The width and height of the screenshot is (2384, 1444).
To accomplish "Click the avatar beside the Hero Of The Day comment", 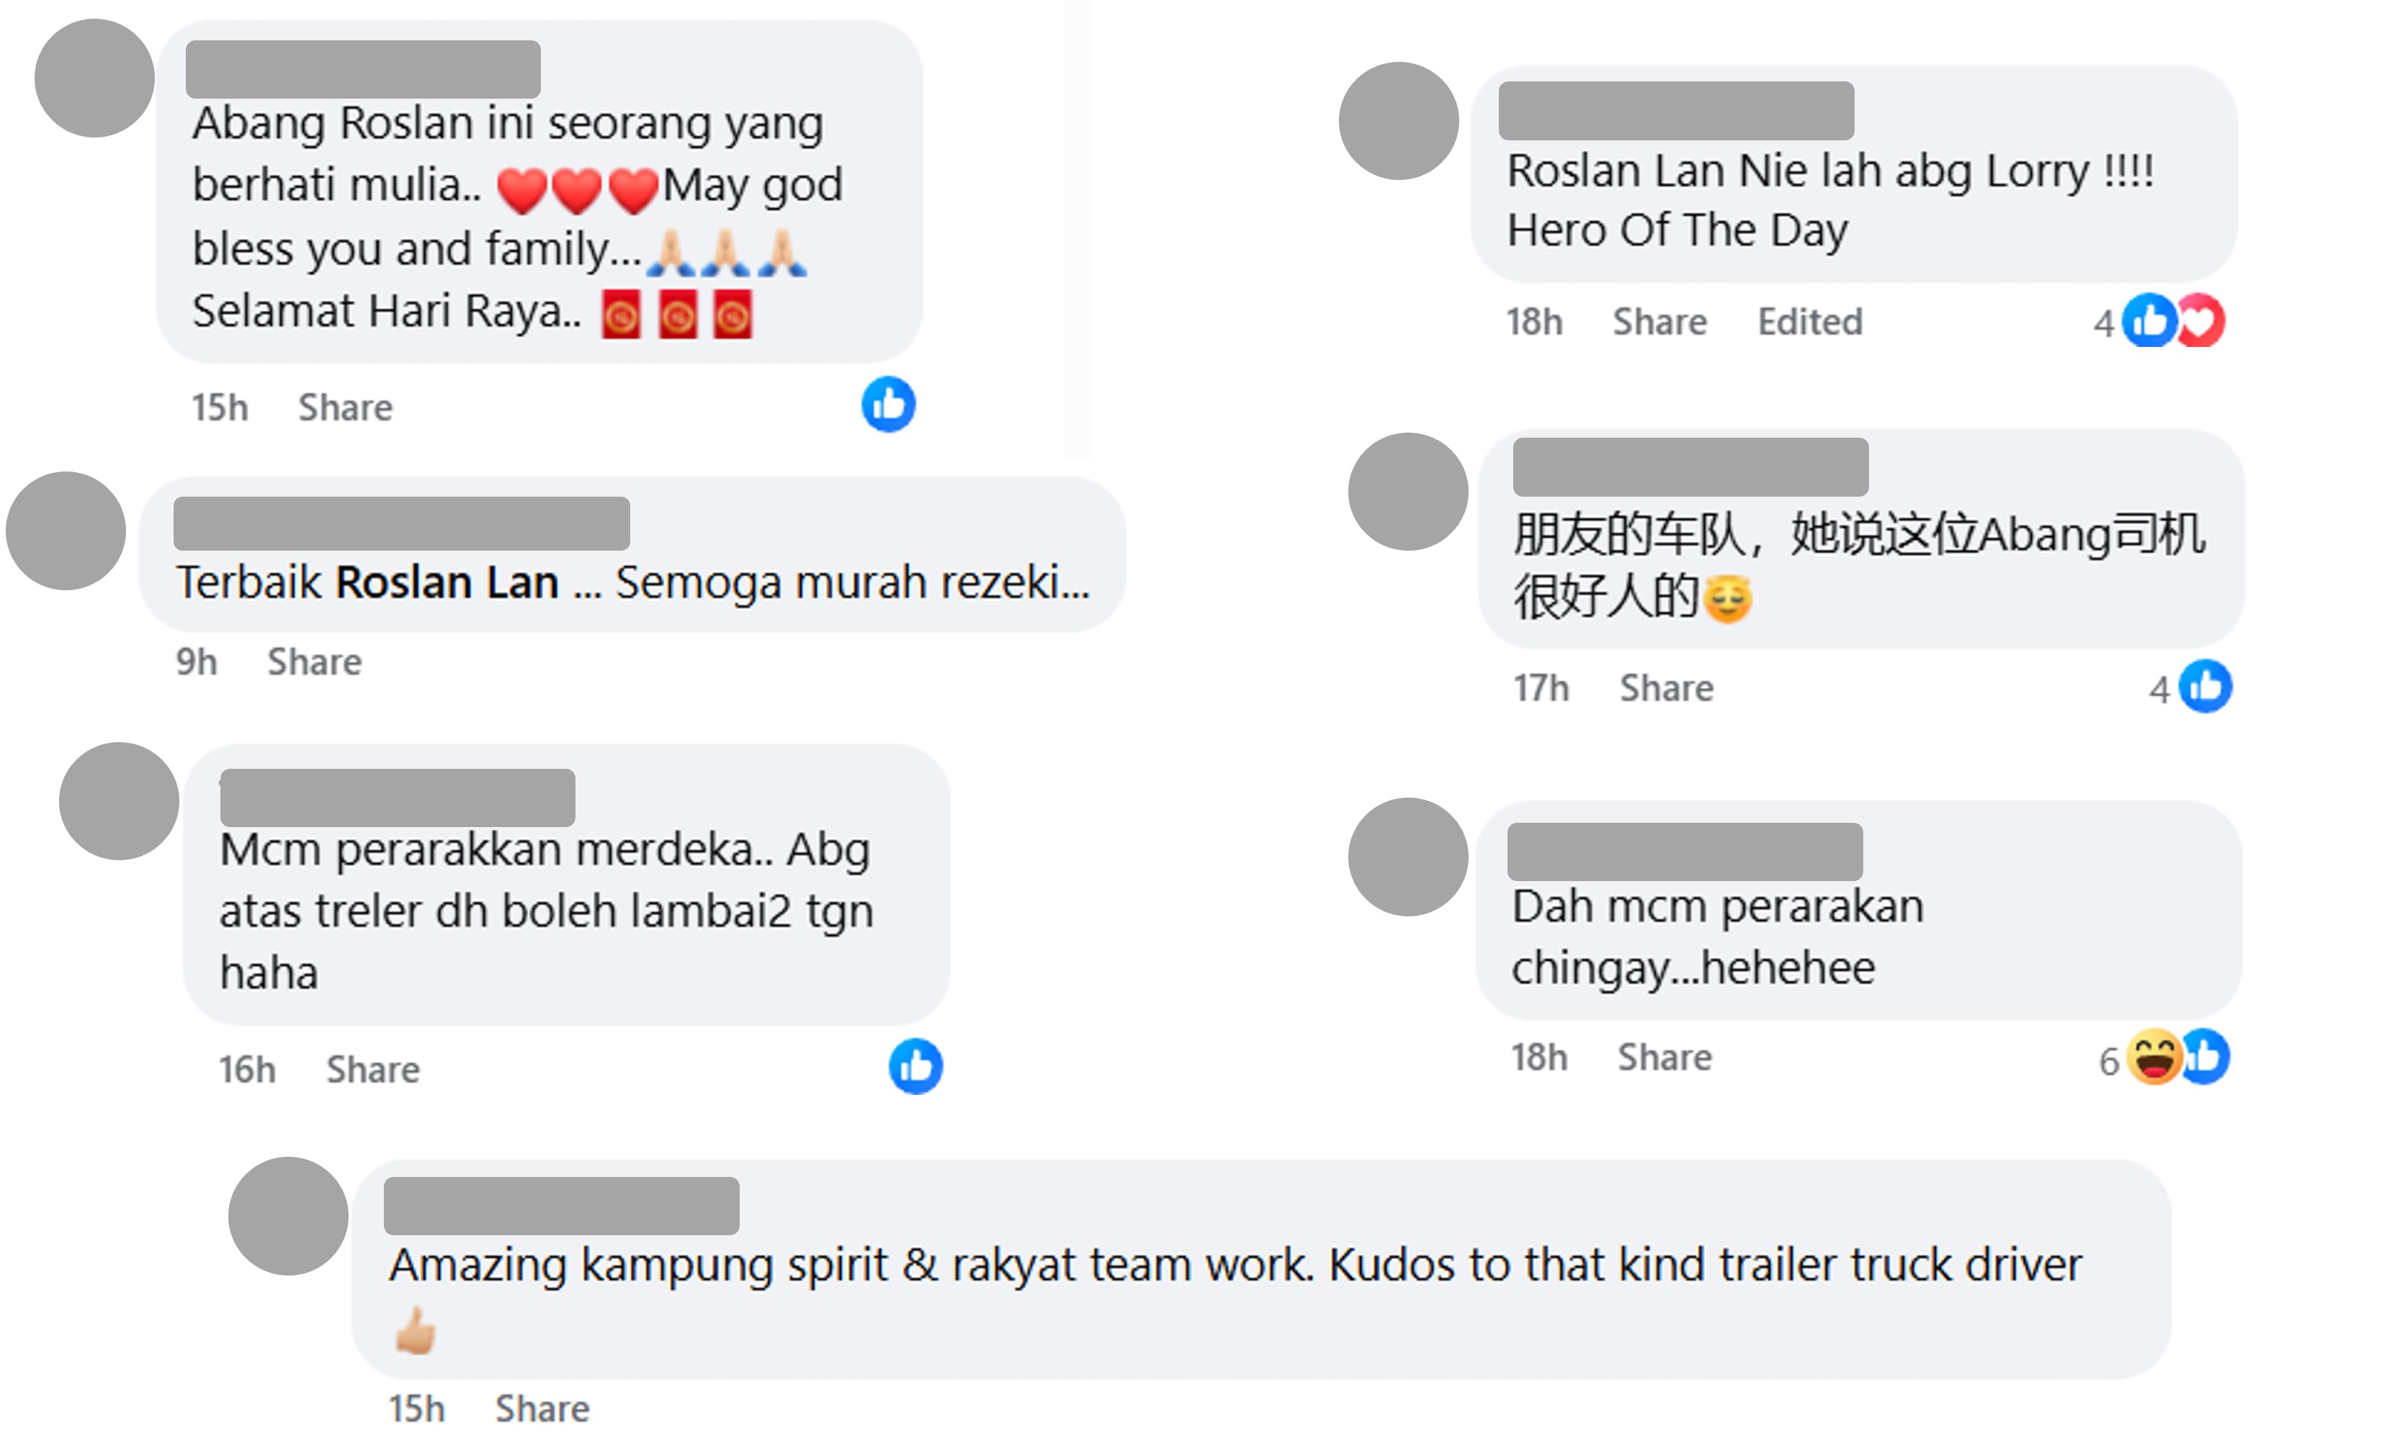I will 1399,121.
